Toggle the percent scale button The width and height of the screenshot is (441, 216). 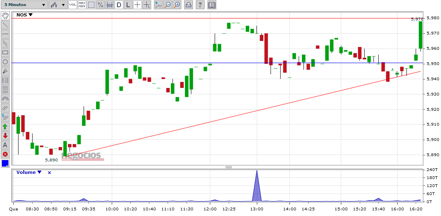(x=101, y=5)
